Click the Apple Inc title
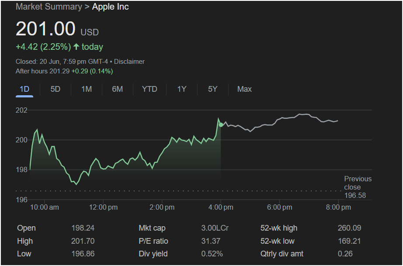The width and height of the screenshot is (403, 266). click(110, 7)
